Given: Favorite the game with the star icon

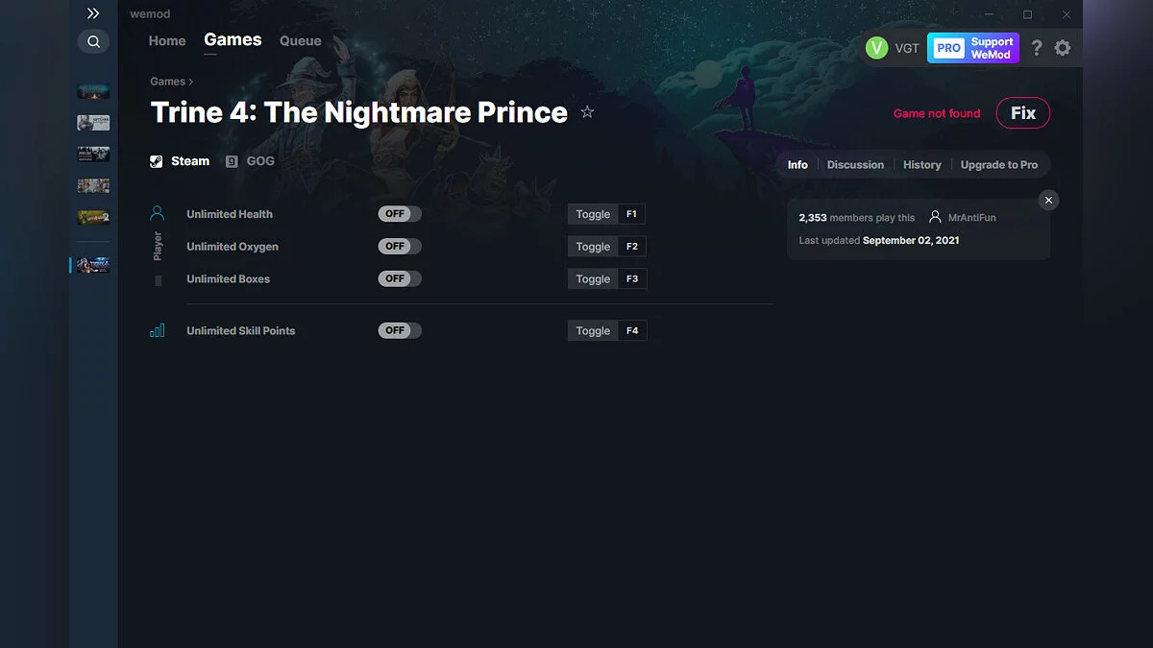Looking at the screenshot, I should click(587, 112).
